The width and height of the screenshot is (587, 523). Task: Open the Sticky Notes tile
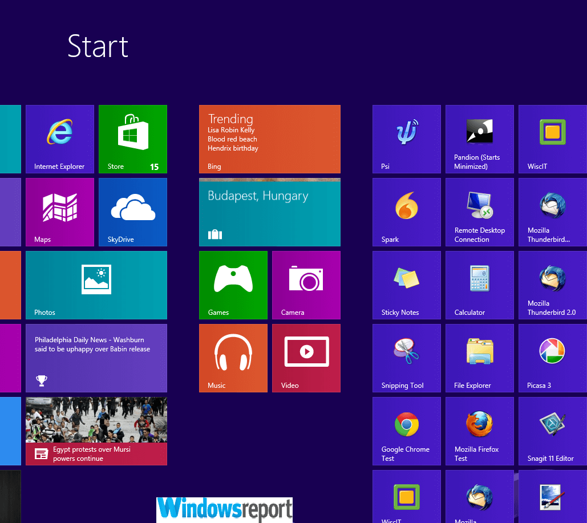407,285
